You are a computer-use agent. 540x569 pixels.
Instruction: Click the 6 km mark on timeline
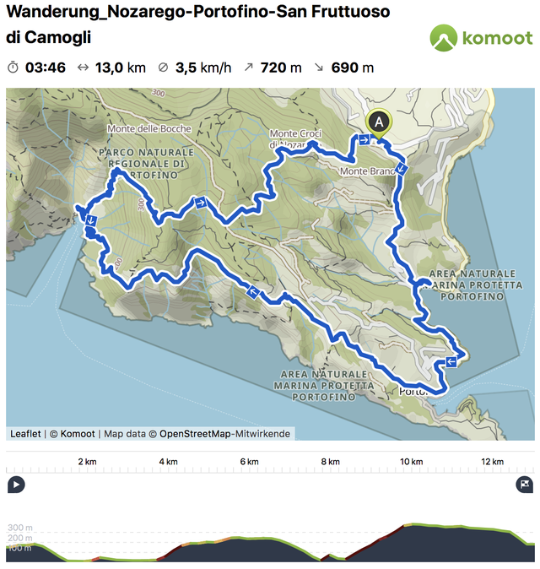pos(250,462)
